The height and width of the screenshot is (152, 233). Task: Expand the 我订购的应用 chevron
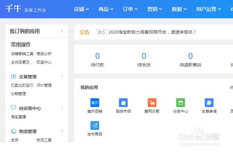[x=62, y=31]
